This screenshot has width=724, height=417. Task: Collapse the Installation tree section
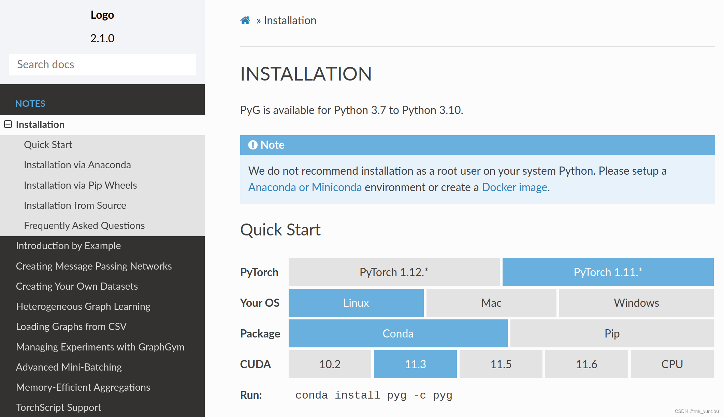(8, 124)
